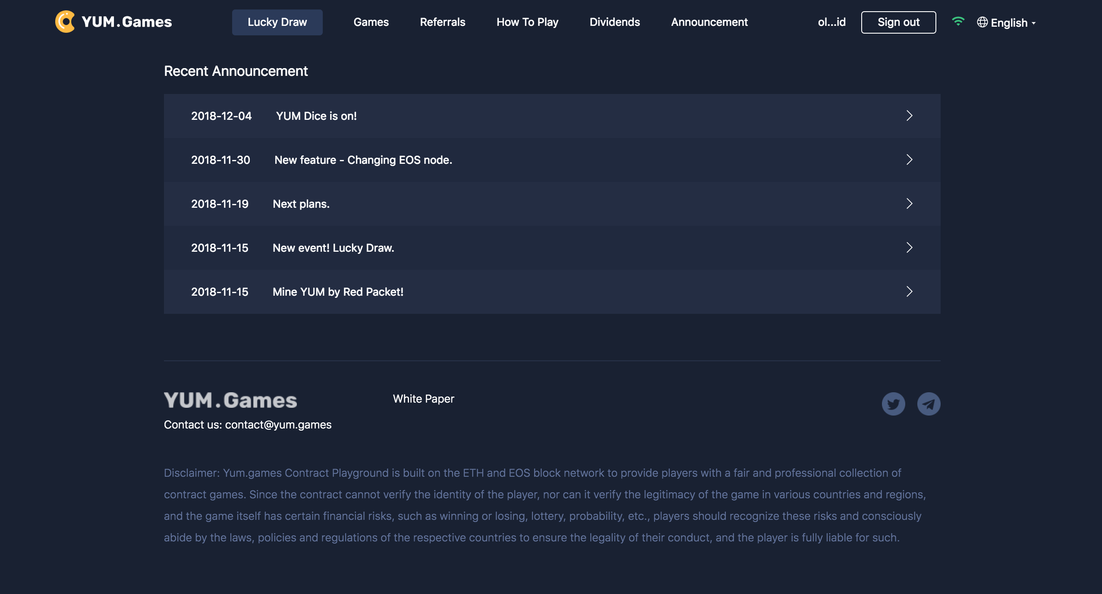The width and height of the screenshot is (1102, 594).
Task: Open the White Paper link
Action: pos(423,399)
